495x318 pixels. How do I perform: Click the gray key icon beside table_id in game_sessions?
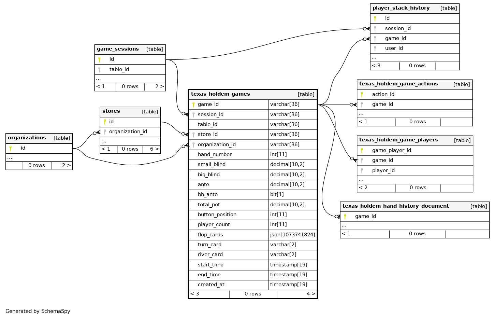(x=99, y=70)
